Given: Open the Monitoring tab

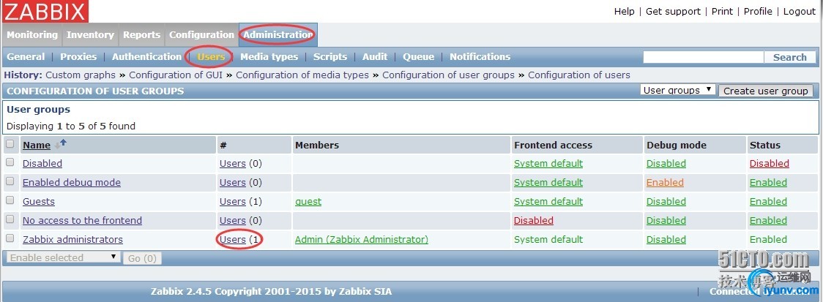Looking at the screenshot, I should pos(32,34).
